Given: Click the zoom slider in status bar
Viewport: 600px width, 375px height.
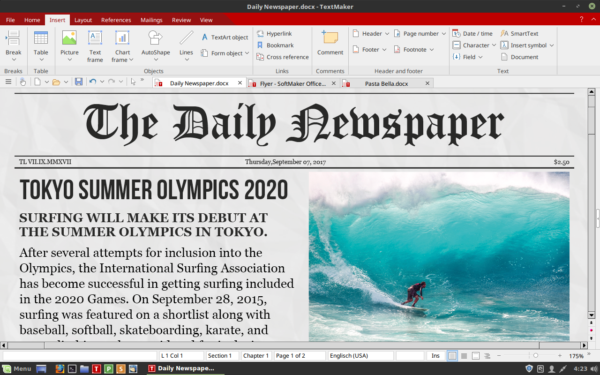Looking at the screenshot, I should pos(536,356).
